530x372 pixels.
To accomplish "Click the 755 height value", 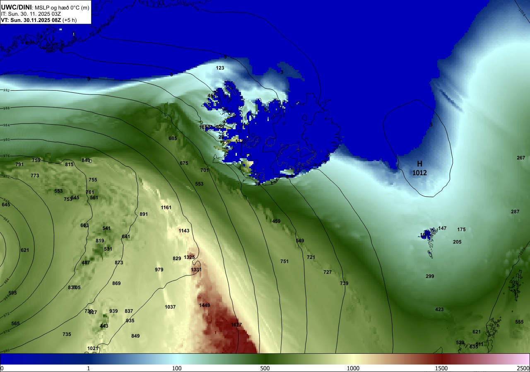I will [x=93, y=180].
